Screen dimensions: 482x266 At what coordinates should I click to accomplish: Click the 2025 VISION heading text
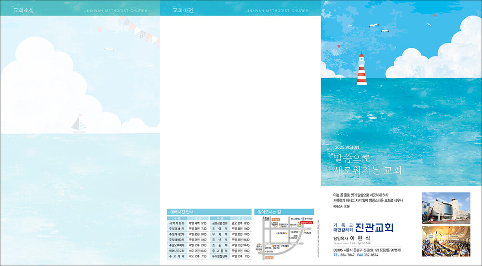click(347, 147)
